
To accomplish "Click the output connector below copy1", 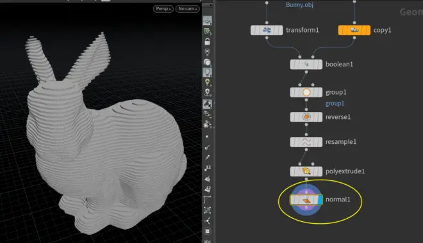I will (x=354, y=38).
